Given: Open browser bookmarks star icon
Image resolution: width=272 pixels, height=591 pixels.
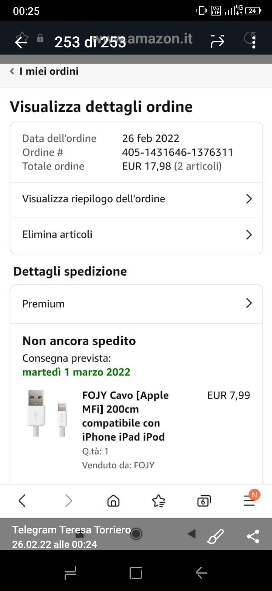Looking at the screenshot, I should tap(158, 501).
